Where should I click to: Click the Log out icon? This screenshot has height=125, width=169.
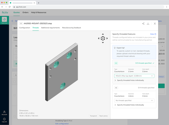4,119
